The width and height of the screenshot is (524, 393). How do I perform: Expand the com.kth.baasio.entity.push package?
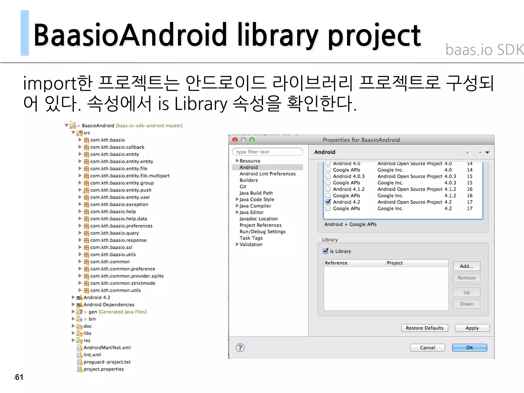pos(80,190)
